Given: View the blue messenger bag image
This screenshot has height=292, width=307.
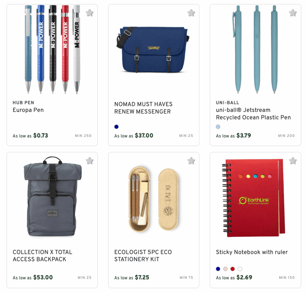Looking at the screenshot, I should [153, 50].
